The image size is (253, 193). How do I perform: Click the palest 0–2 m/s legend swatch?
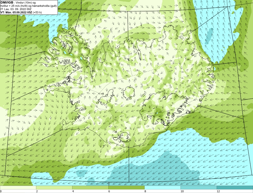pyautogui.click(x=18, y=187)
